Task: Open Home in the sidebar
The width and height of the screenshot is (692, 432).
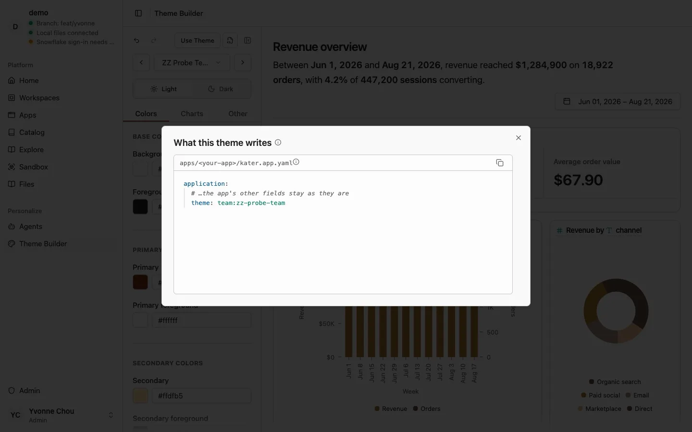Action: click(62, 81)
